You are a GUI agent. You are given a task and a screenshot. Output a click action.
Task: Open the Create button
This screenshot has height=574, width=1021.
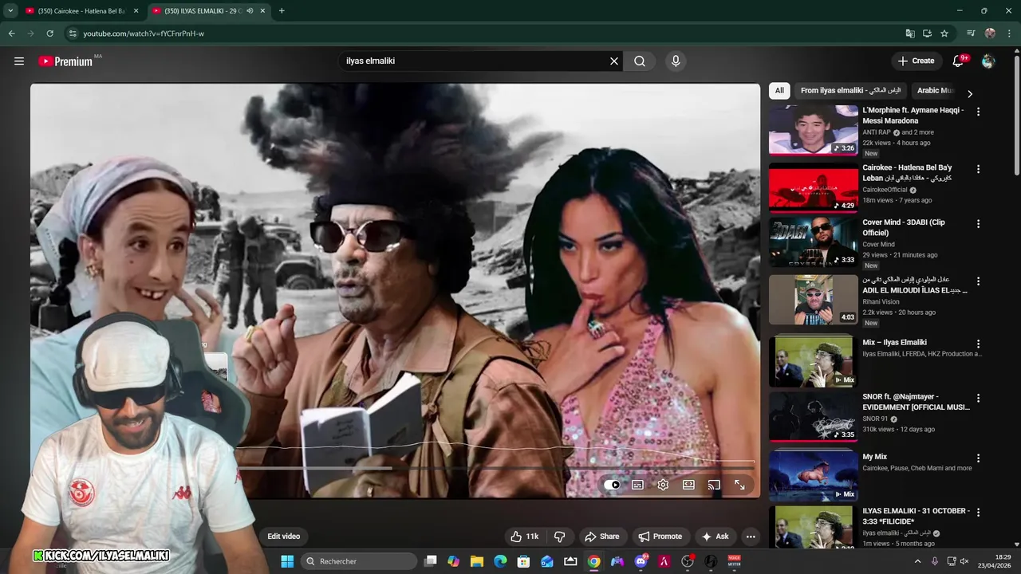[x=916, y=61]
